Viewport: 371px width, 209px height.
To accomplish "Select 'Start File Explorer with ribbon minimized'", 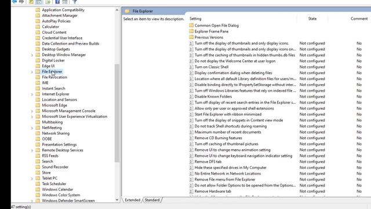I will coord(228,114).
